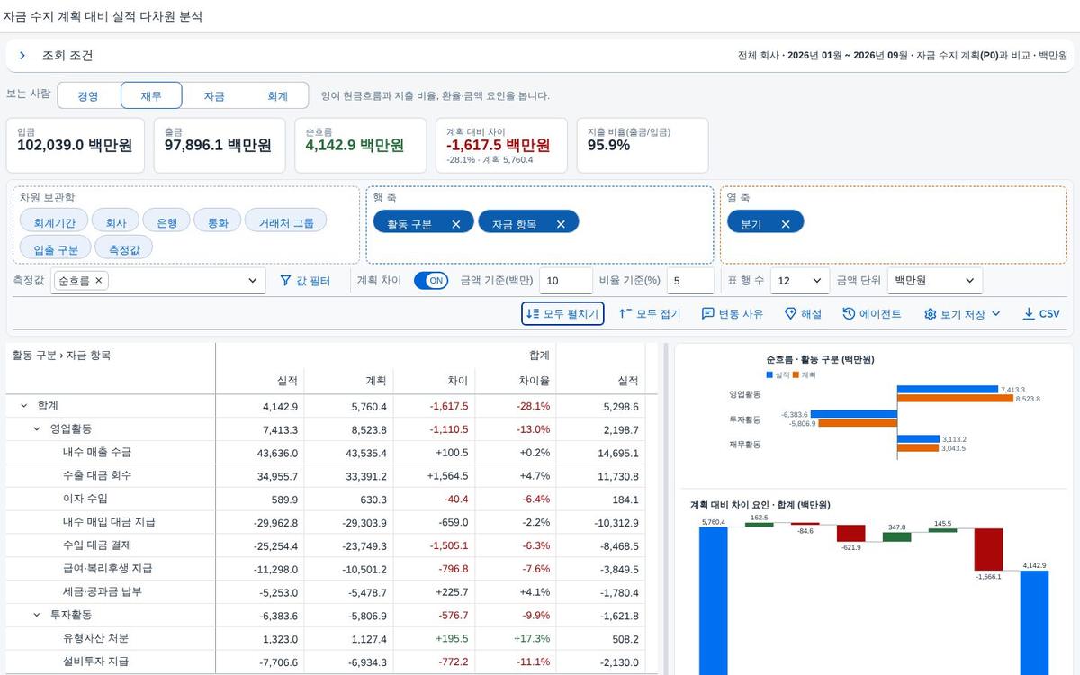Viewport: 1080px width, 675px height.
Task: Pick the 통화 dimension chip
Action: point(218,222)
